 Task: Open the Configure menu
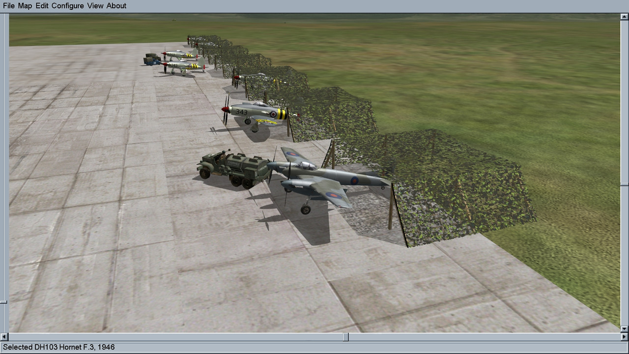tap(67, 6)
